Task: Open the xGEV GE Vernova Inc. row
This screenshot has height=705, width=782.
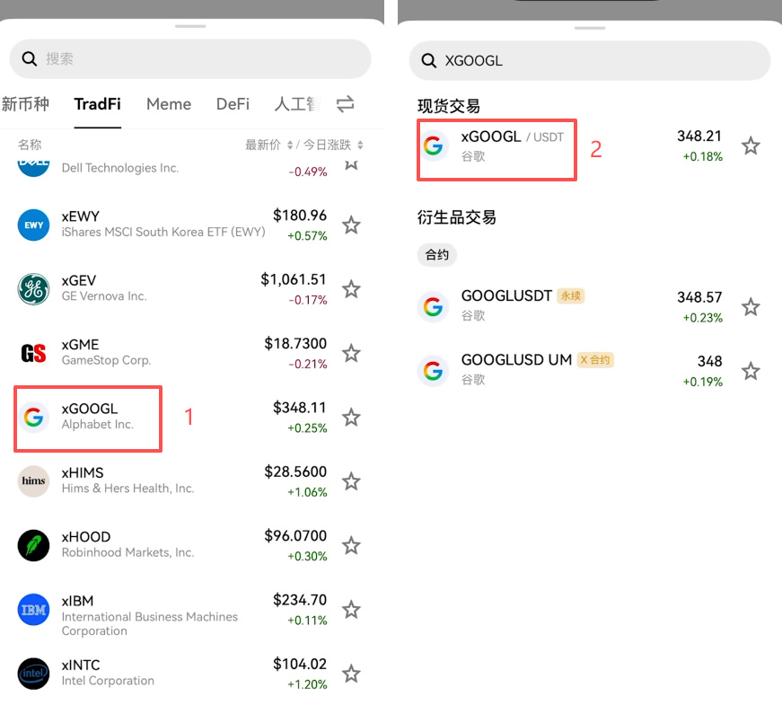Action: [189, 289]
